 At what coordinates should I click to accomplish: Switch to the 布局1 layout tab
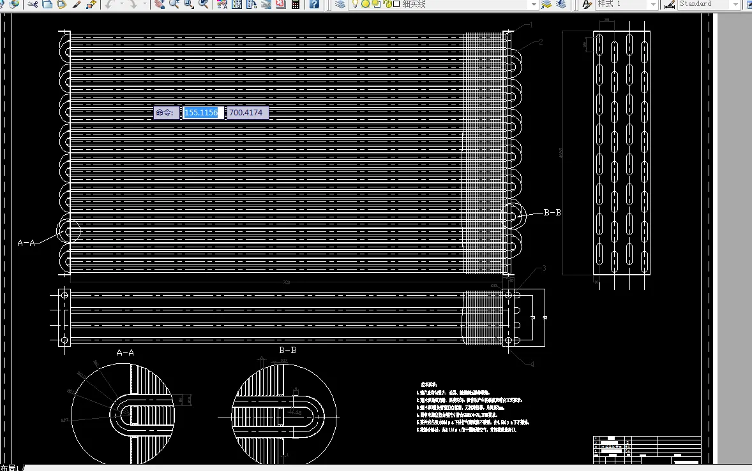coord(10,468)
